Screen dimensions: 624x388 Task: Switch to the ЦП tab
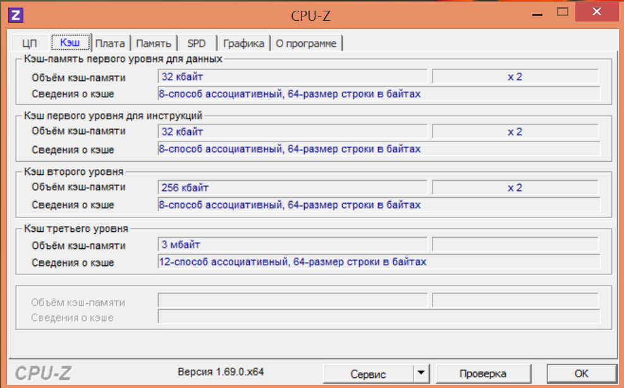coord(30,44)
